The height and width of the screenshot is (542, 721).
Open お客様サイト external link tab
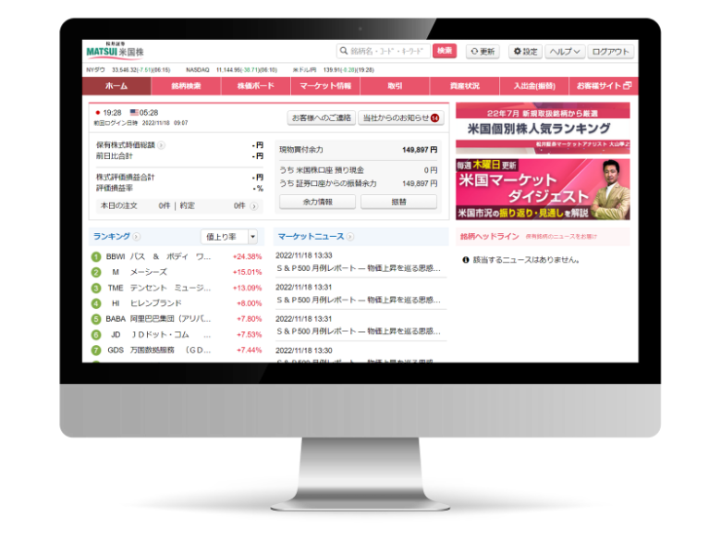pos(604,86)
